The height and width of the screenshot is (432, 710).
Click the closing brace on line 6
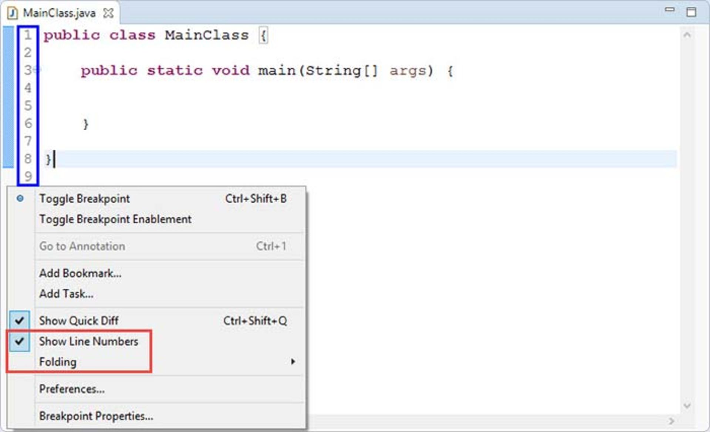tap(86, 124)
